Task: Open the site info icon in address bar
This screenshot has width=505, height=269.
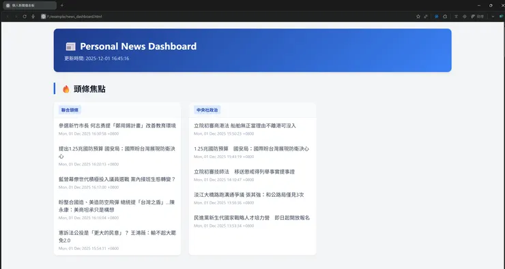Action: click(x=44, y=16)
